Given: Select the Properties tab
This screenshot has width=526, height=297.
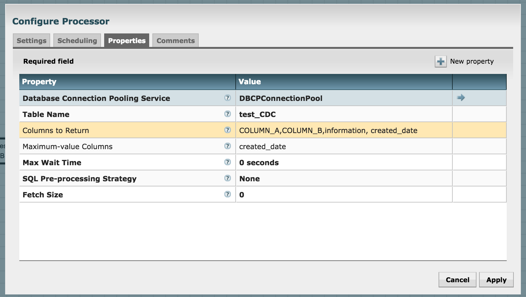Looking at the screenshot, I should tap(126, 40).
